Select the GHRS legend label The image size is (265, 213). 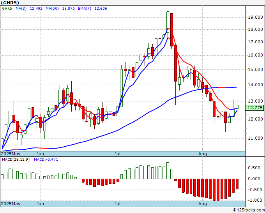7,9
